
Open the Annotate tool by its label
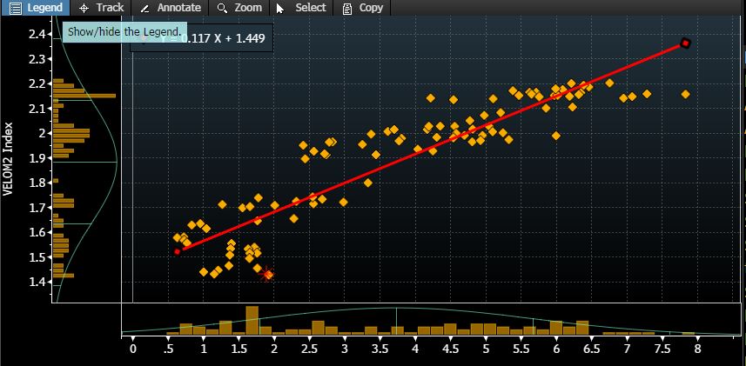(x=178, y=8)
